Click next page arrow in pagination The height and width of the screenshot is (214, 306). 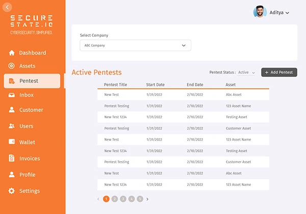pos(147,199)
